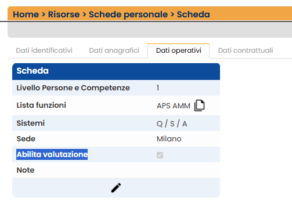The image size is (292, 219).
Task: Click the Milano value in Sede row
Action: click(x=169, y=139)
